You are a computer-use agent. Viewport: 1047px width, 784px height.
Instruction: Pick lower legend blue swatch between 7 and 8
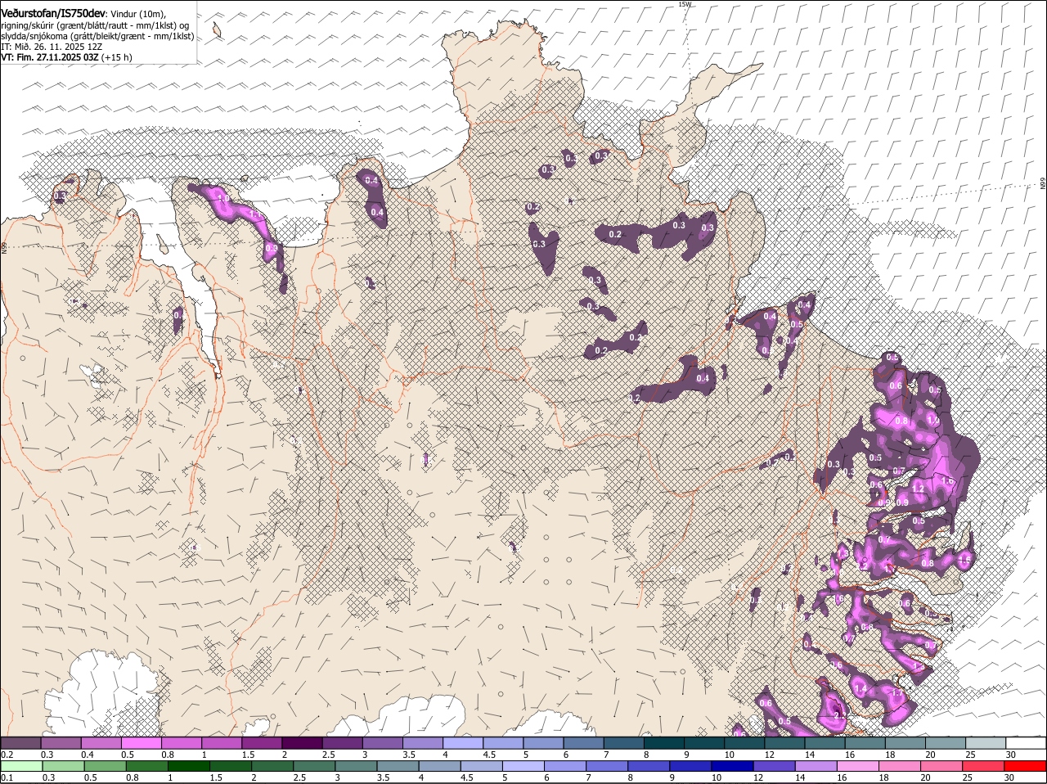tap(607, 766)
